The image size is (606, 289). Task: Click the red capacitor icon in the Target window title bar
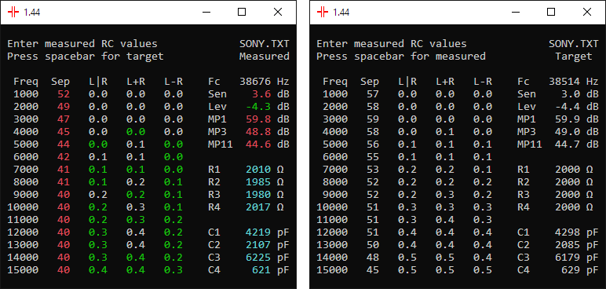coord(323,13)
